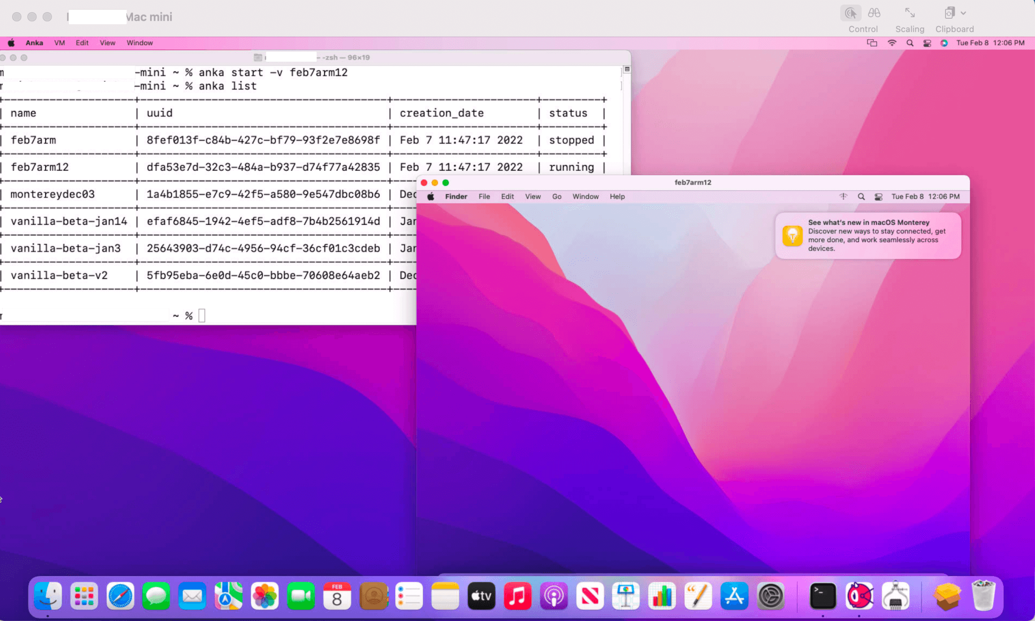Screen dimensions: 1035x621
Task: Open the Anka menu in host menu bar
Action: click(34, 43)
